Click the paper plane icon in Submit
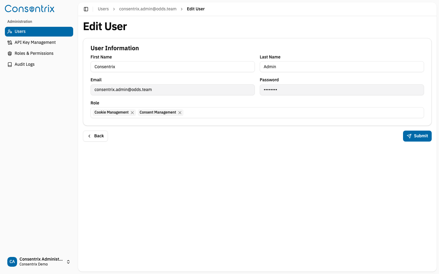 click(409, 136)
